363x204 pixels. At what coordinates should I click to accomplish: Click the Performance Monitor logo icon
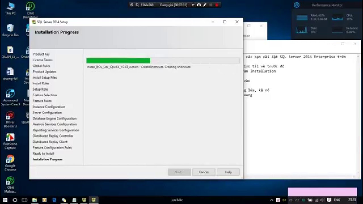297,5
